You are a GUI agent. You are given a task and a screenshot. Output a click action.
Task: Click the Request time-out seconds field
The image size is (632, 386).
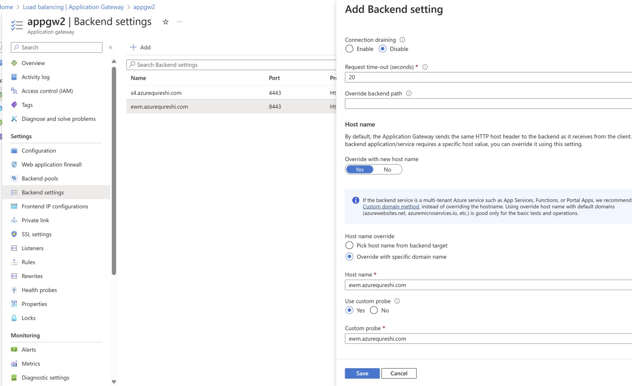point(488,77)
